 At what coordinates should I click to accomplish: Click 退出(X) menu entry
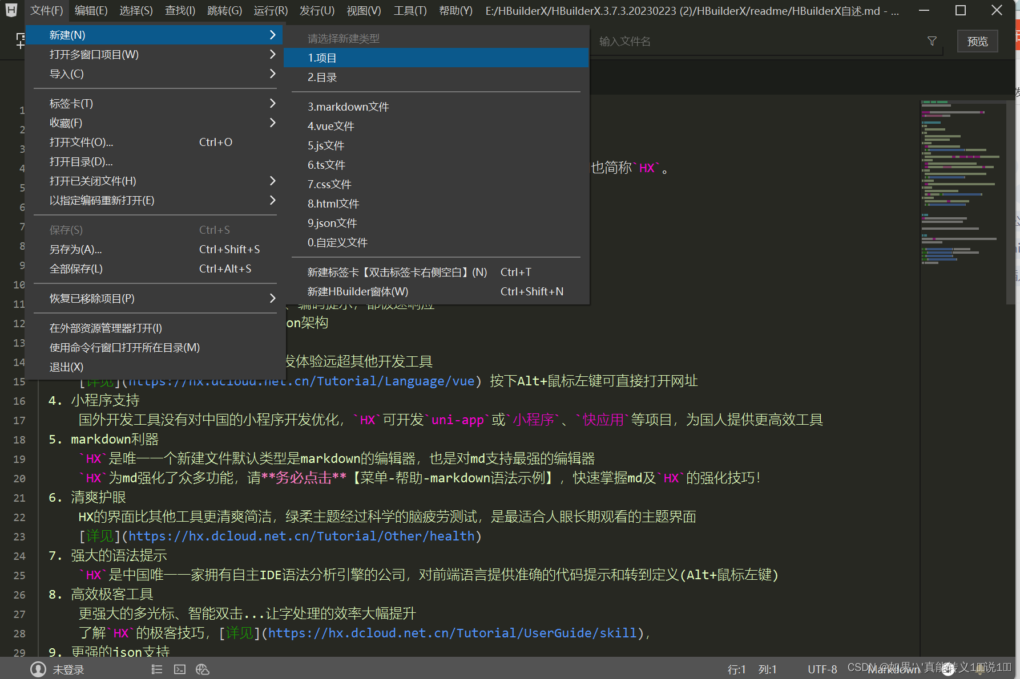coord(155,367)
